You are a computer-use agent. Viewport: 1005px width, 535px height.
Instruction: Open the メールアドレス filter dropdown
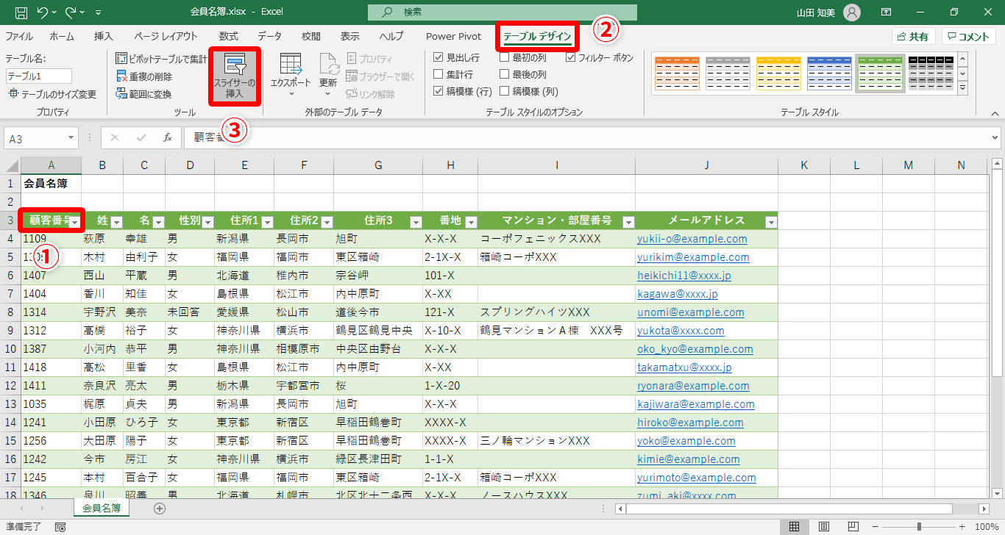[x=771, y=221]
